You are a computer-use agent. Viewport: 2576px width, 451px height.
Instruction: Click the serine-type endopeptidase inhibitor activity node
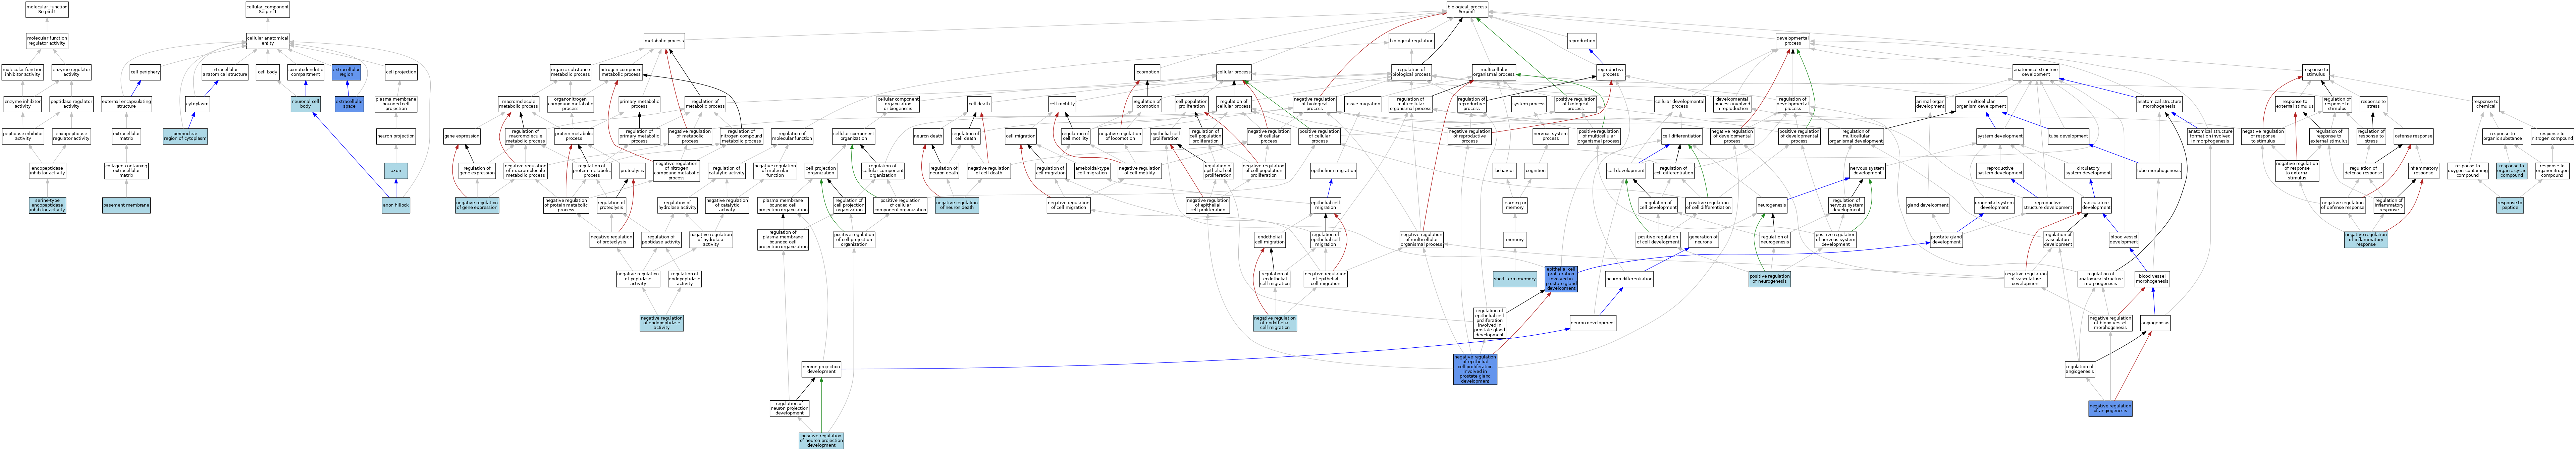coord(47,205)
